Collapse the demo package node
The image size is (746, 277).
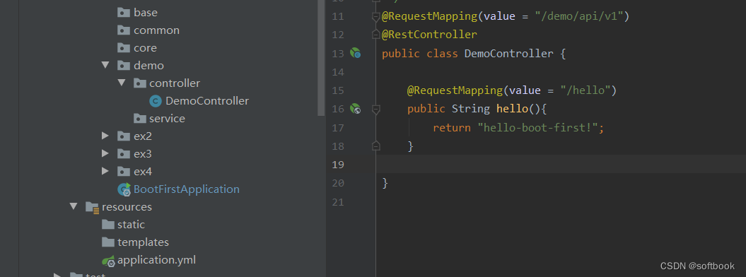105,65
